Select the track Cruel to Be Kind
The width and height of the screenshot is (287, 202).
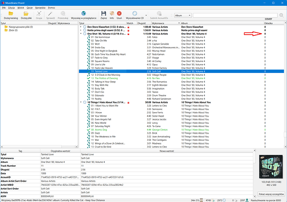[x=181, y=147]
